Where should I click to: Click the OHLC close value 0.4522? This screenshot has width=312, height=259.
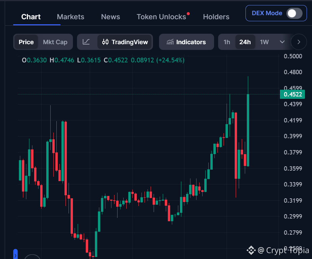[115, 60]
